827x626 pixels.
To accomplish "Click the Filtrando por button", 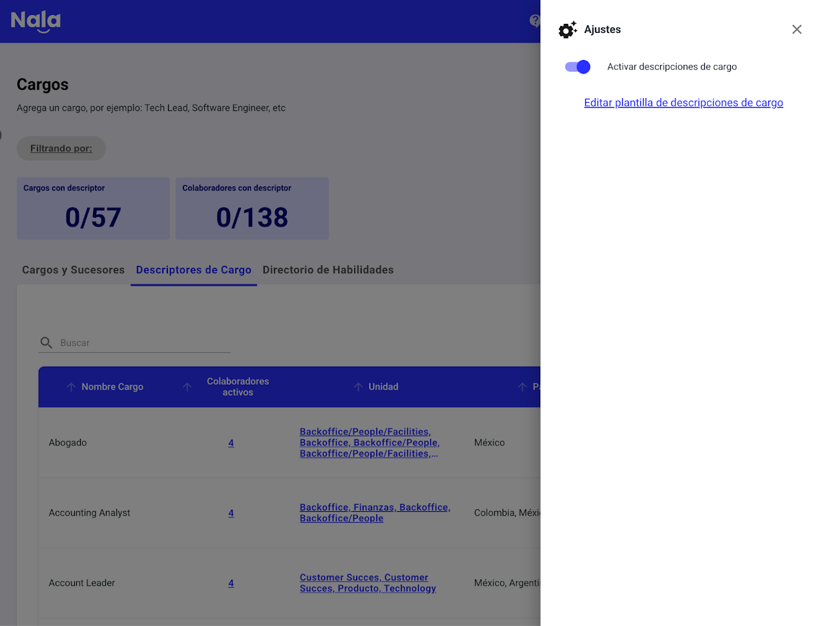I will [x=61, y=148].
